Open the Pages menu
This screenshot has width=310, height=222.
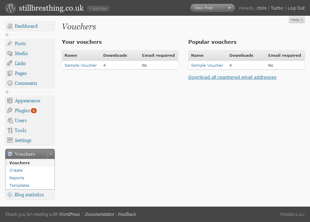click(x=21, y=73)
